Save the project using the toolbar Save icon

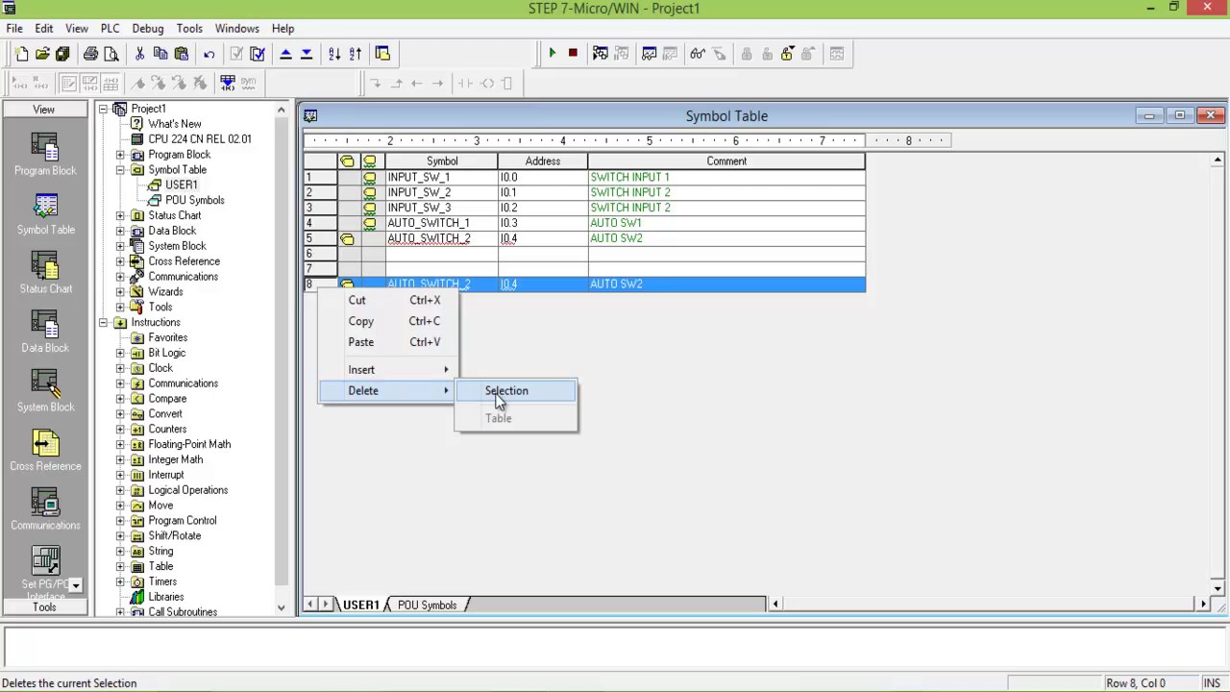[x=62, y=54]
